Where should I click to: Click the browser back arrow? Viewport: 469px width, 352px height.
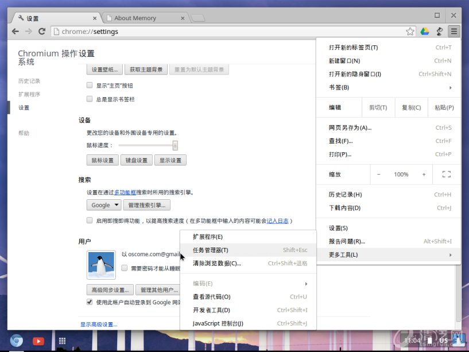(15, 31)
